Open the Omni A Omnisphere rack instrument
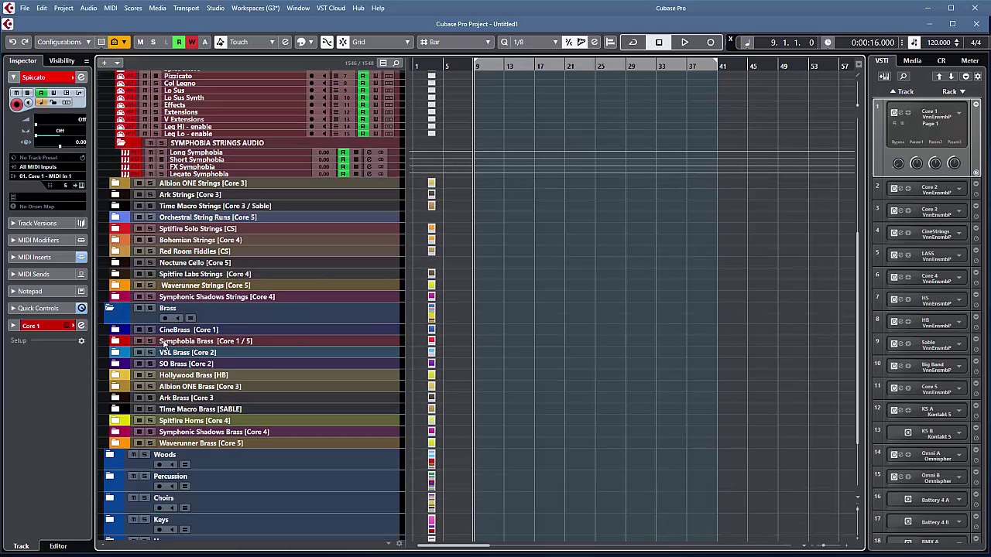 point(926,456)
